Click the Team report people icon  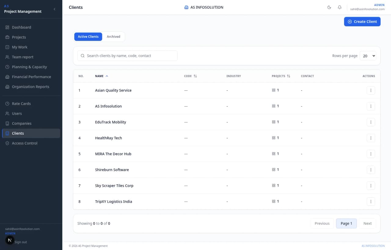pos(7,57)
